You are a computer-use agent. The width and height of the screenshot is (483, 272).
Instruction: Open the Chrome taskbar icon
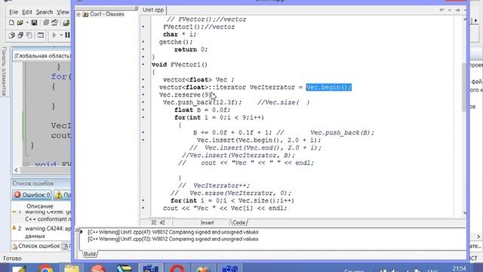(x=45, y=269)
